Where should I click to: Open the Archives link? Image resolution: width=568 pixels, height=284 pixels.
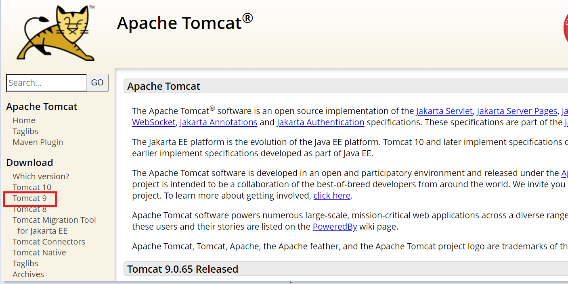pos(28,274)
